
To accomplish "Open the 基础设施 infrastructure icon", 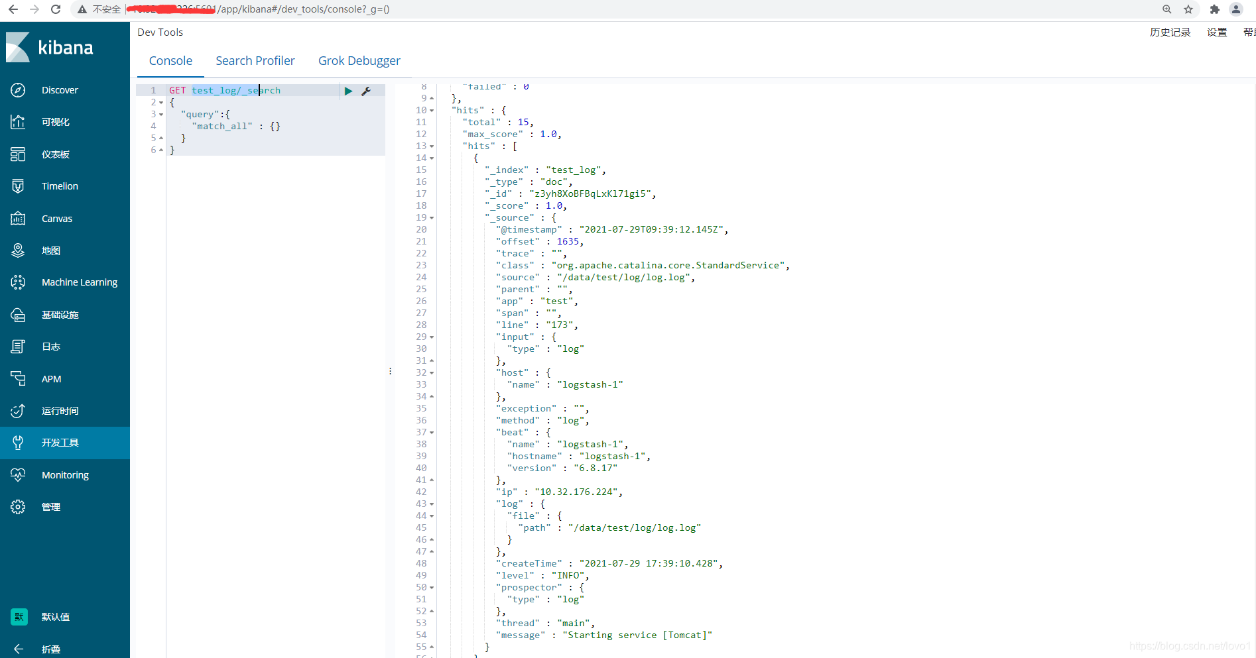I will tap(18, 315).
